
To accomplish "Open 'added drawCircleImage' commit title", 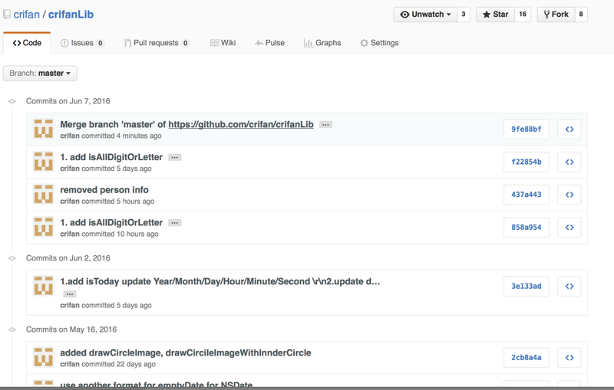I will (x=185, y=353).
